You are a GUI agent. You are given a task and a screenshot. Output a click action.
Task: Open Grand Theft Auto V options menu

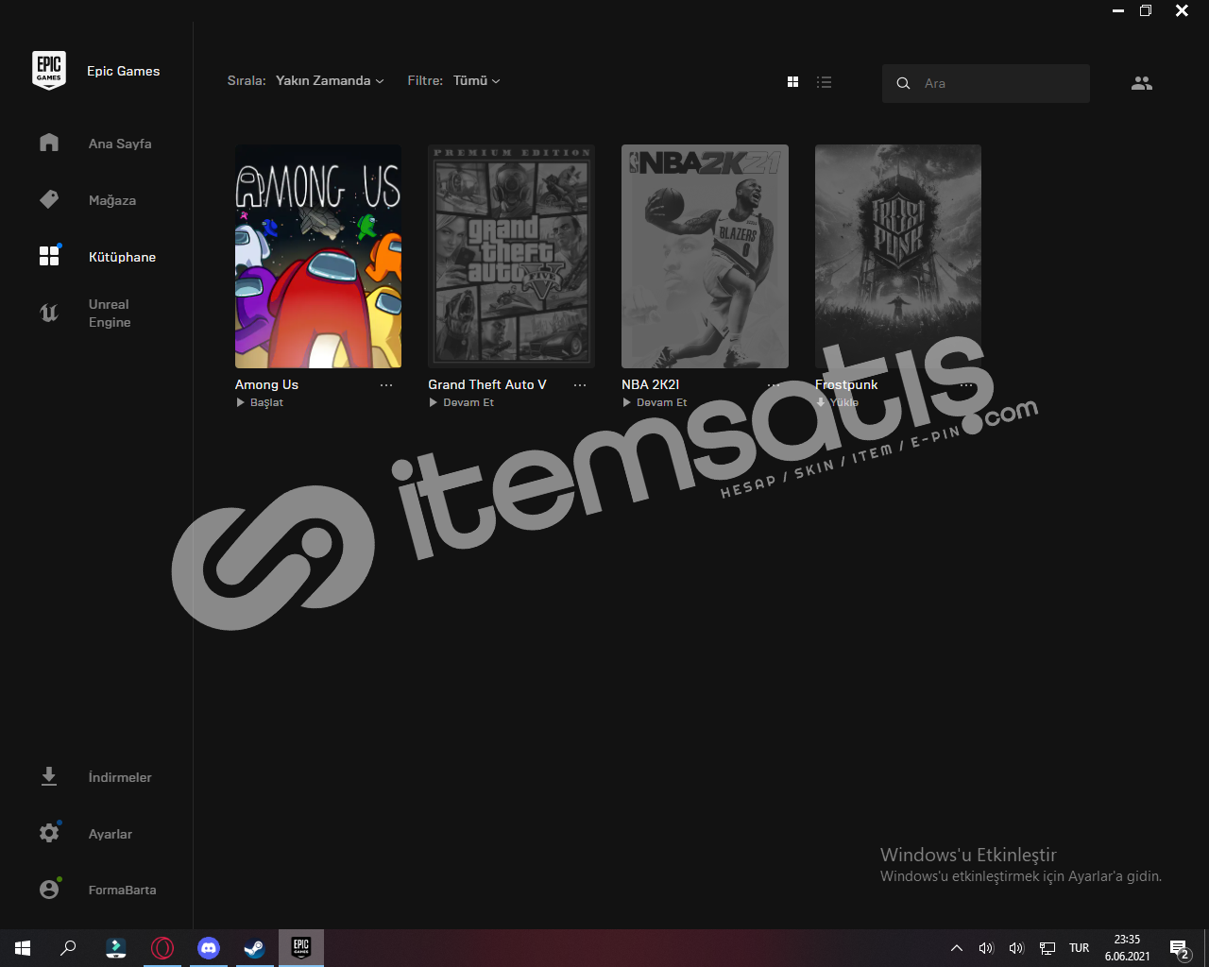point(580,385)
